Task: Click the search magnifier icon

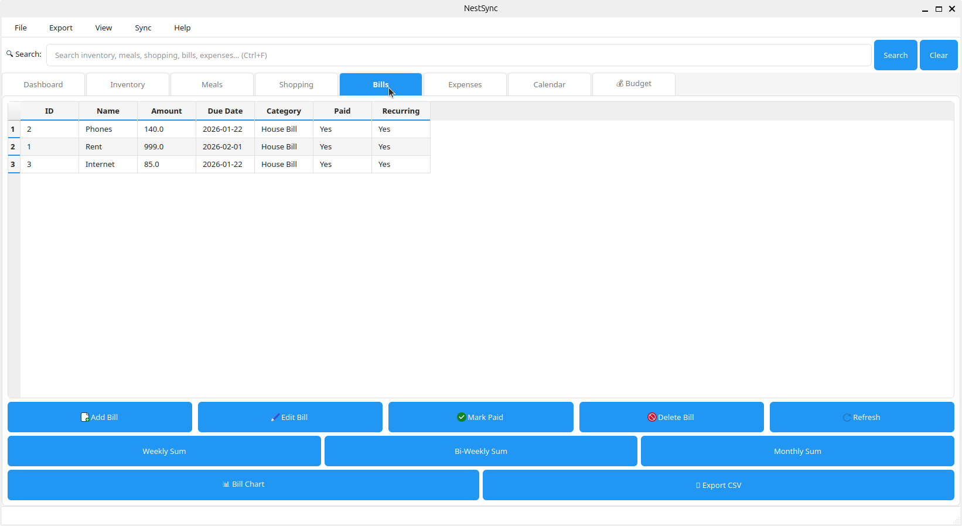Action: pos(9,54)
